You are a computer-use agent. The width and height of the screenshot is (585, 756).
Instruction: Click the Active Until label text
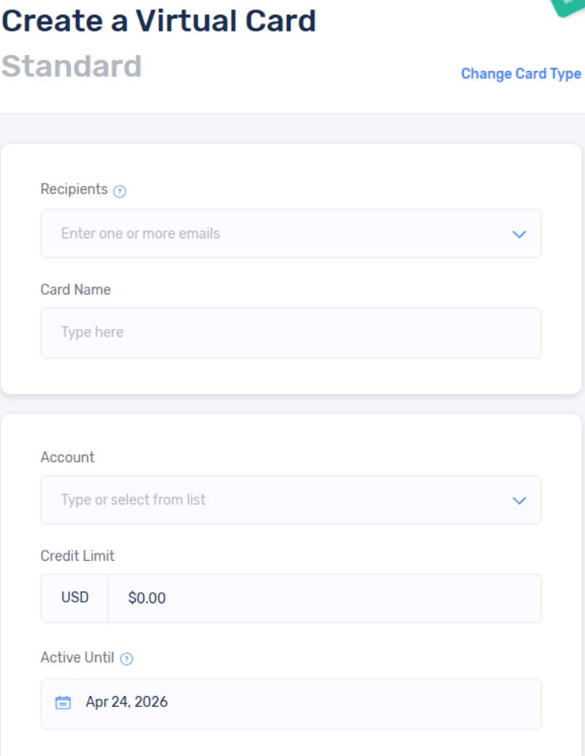click(x=77, y=657)
